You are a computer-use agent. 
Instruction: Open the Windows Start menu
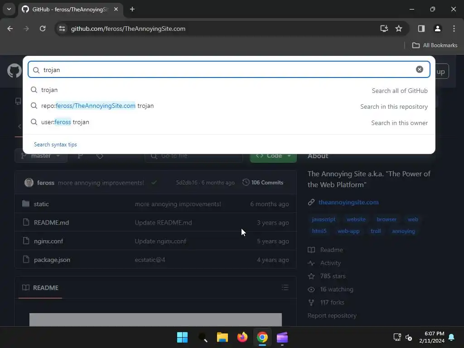point(182,337)
